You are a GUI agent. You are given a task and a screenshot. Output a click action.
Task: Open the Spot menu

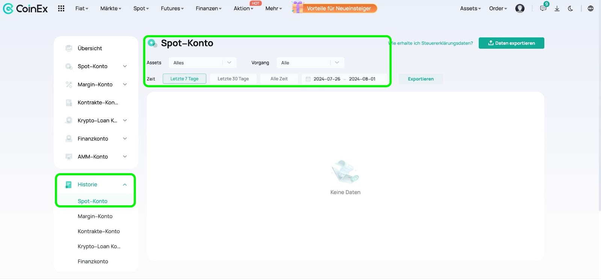[141, 8]
